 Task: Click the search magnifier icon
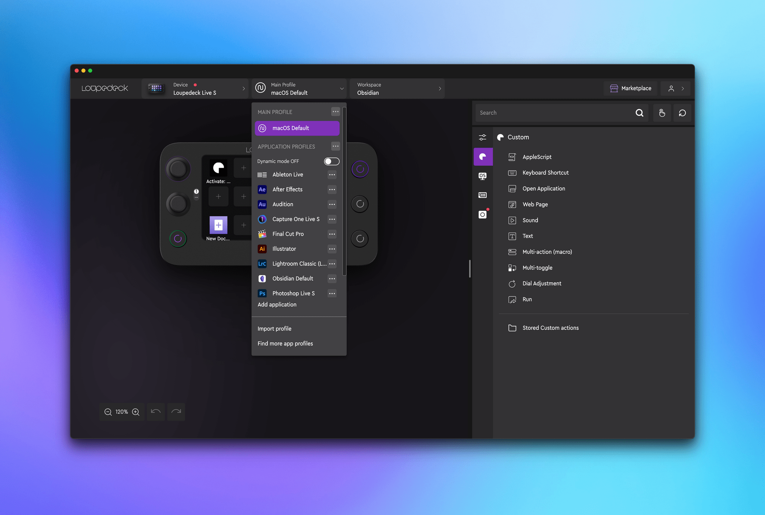pyautogui.click(x=639, y=113)
